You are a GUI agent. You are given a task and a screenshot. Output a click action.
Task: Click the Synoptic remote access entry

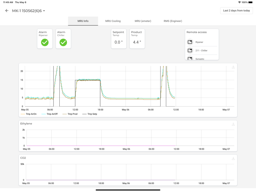[200, 59]
